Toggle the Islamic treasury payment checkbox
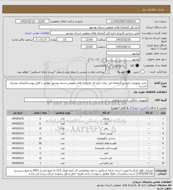This screenshot has width=173, height=190. [107, 72]
